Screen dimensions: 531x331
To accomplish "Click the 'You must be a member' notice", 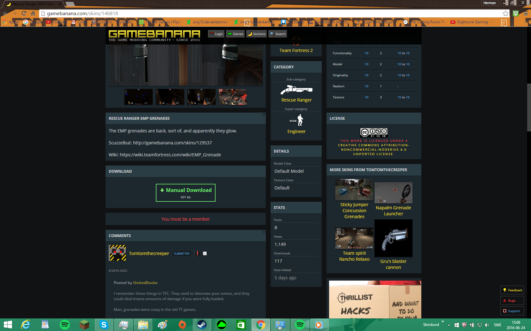I will 186,219.
